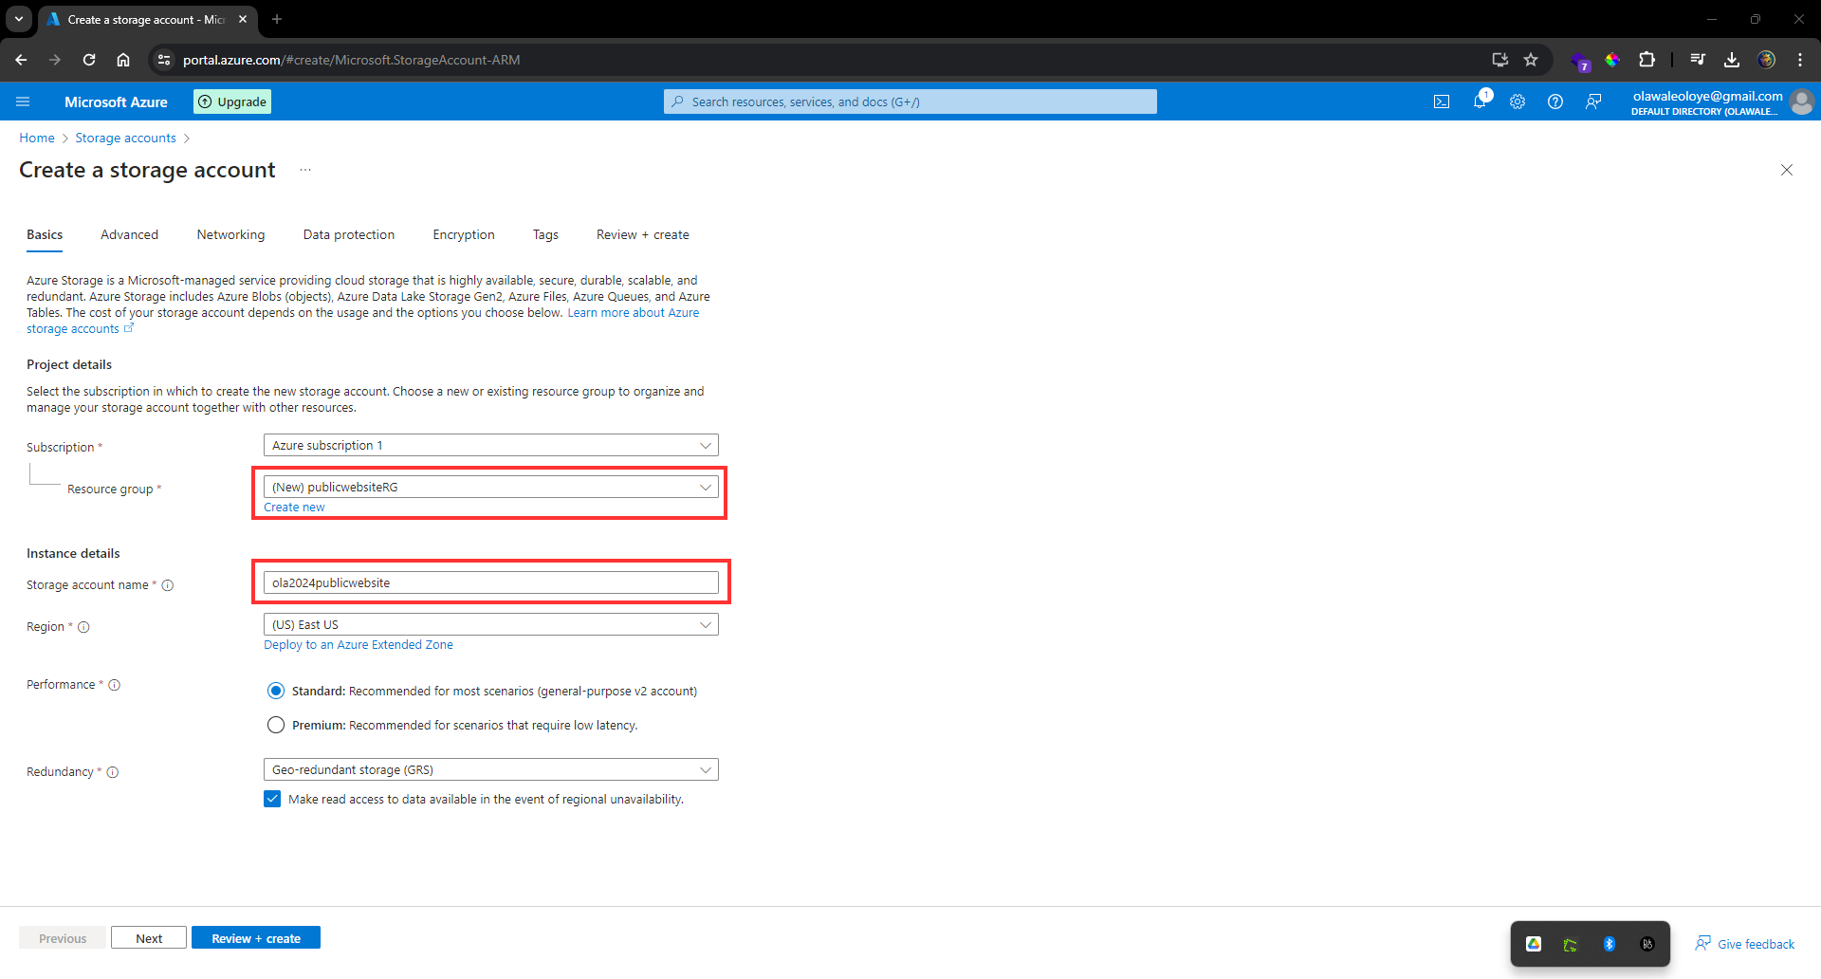
Task: Bookmark this page with the star
Action: [1531, 60]
